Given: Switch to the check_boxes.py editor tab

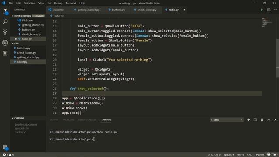Looking at the screenshot, I should pyautogui.click(x=146, y=10).
